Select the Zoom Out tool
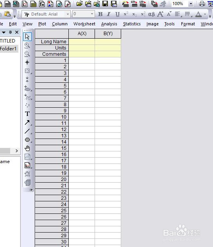213x247 pixels. point(27,54)
